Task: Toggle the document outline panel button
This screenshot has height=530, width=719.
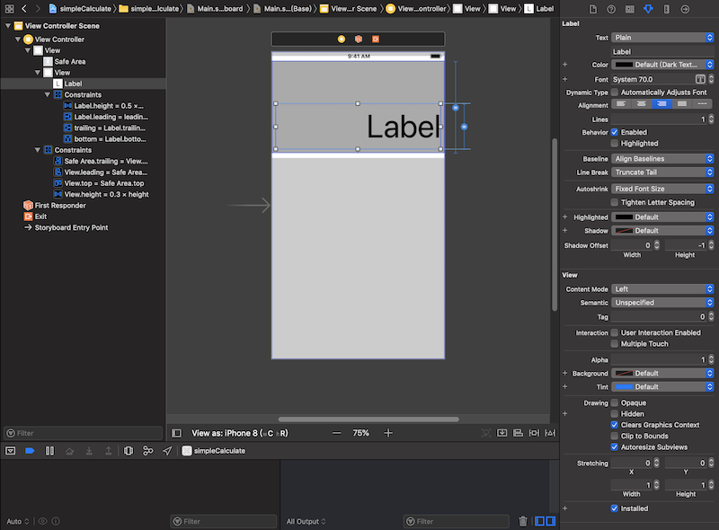Action: pos(177,433)
